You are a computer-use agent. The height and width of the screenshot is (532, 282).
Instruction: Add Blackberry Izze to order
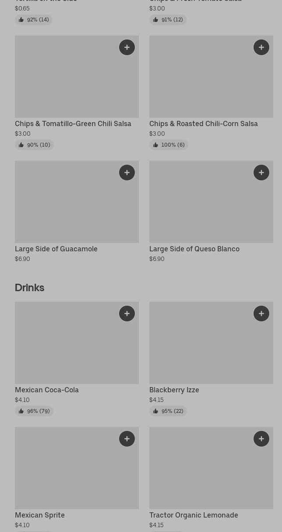tap(261, 314)
